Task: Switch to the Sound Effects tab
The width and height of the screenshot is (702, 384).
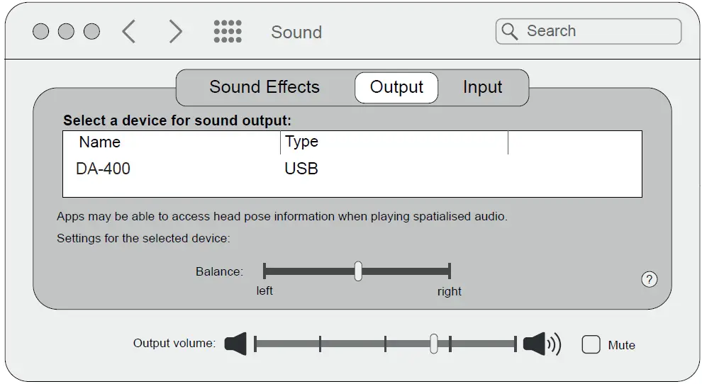Action: (264, 87)
